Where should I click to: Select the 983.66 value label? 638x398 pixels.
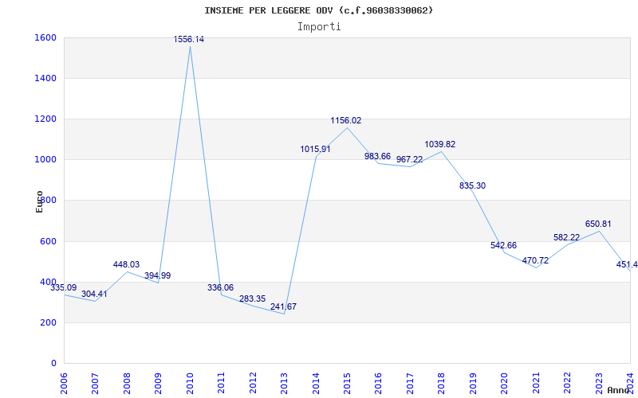tap(377, 156)
